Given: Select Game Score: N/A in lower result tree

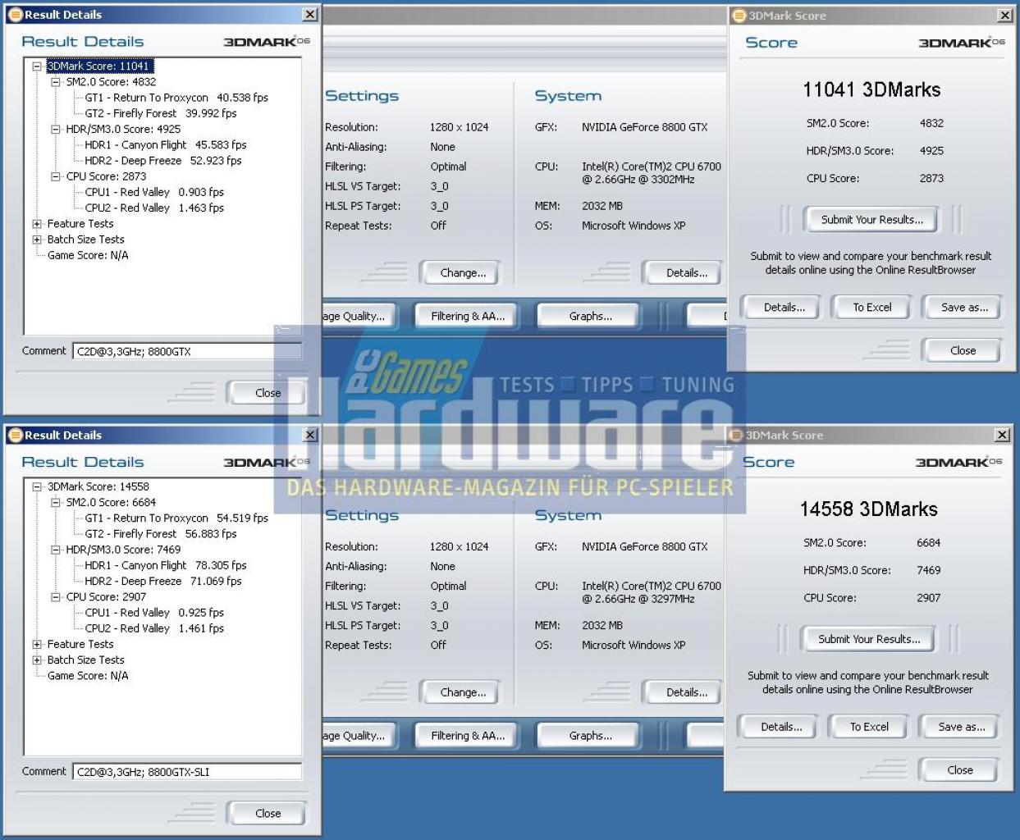Looking at the screenshot, I should pyautogui.click(x=88, y=677).
